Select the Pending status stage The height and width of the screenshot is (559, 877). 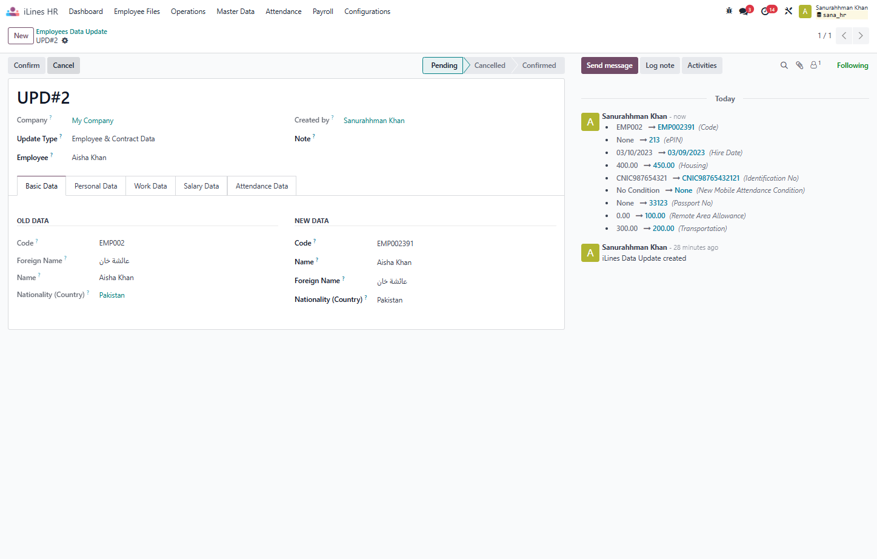(x=444, y=65)
